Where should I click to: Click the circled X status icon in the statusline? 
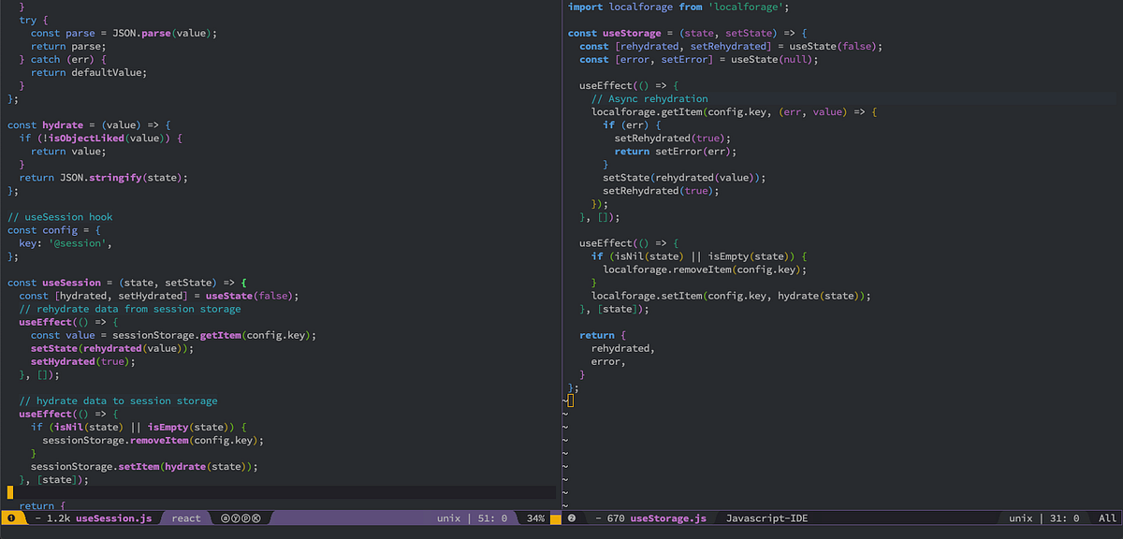click(256, 517)
